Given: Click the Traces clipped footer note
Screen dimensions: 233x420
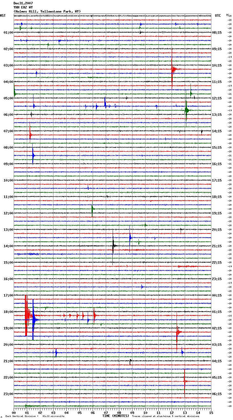Looking at the screenshot, I should click(x=166, y=416).
